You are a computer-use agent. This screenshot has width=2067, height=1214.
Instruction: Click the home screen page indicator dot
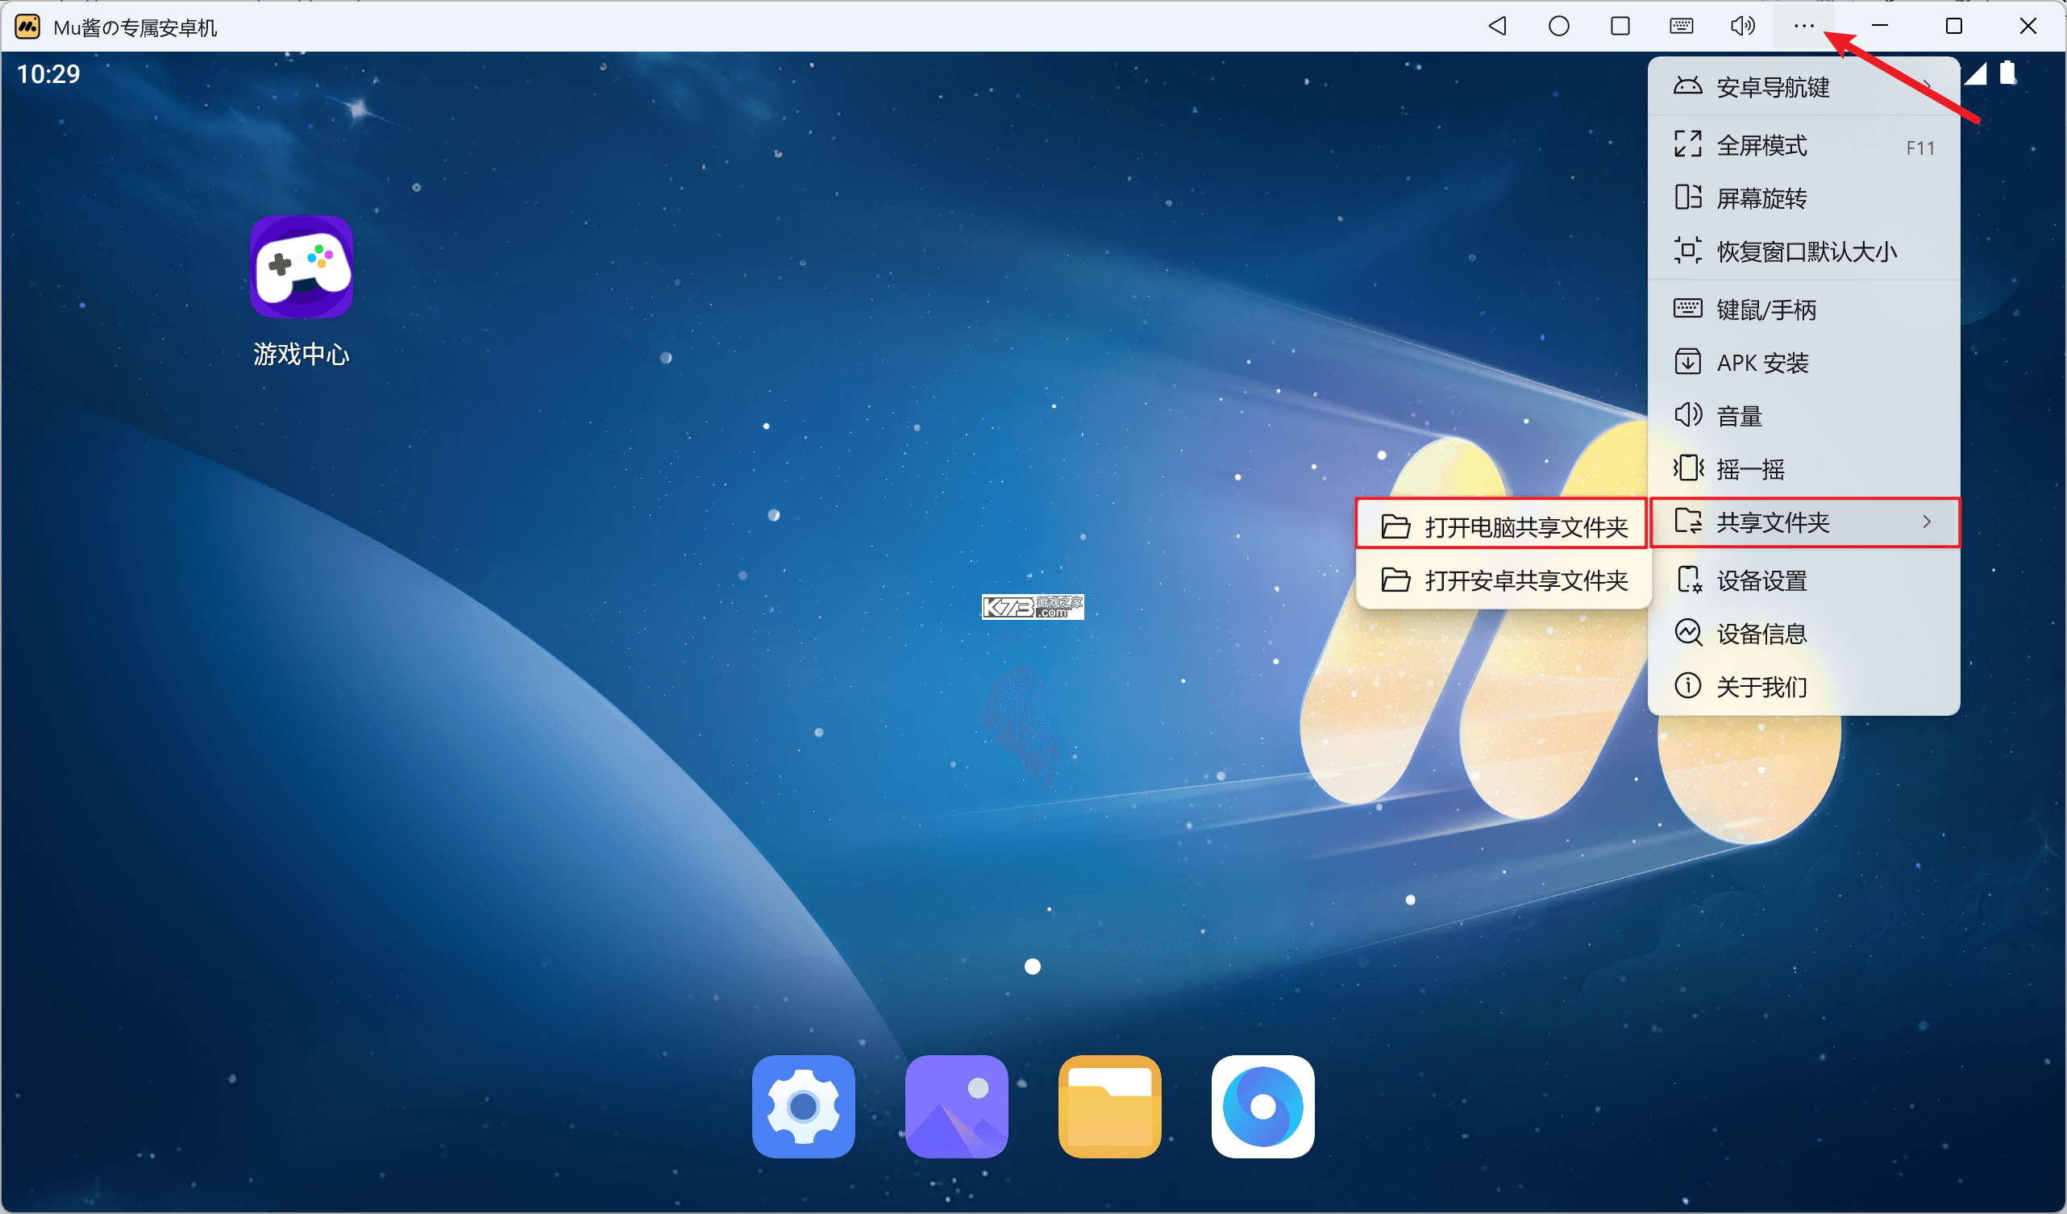[x=1033, y=967]
